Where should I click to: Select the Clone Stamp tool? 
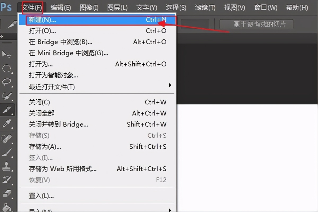point(7,167)
